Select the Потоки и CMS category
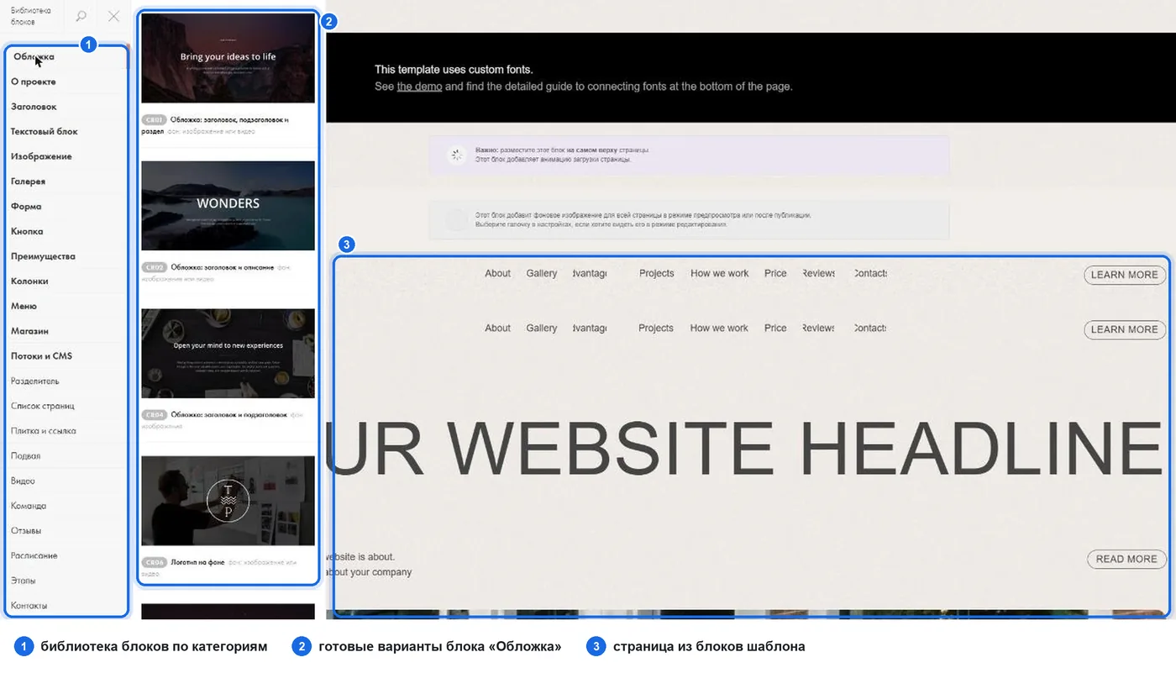 click(41, 356)
